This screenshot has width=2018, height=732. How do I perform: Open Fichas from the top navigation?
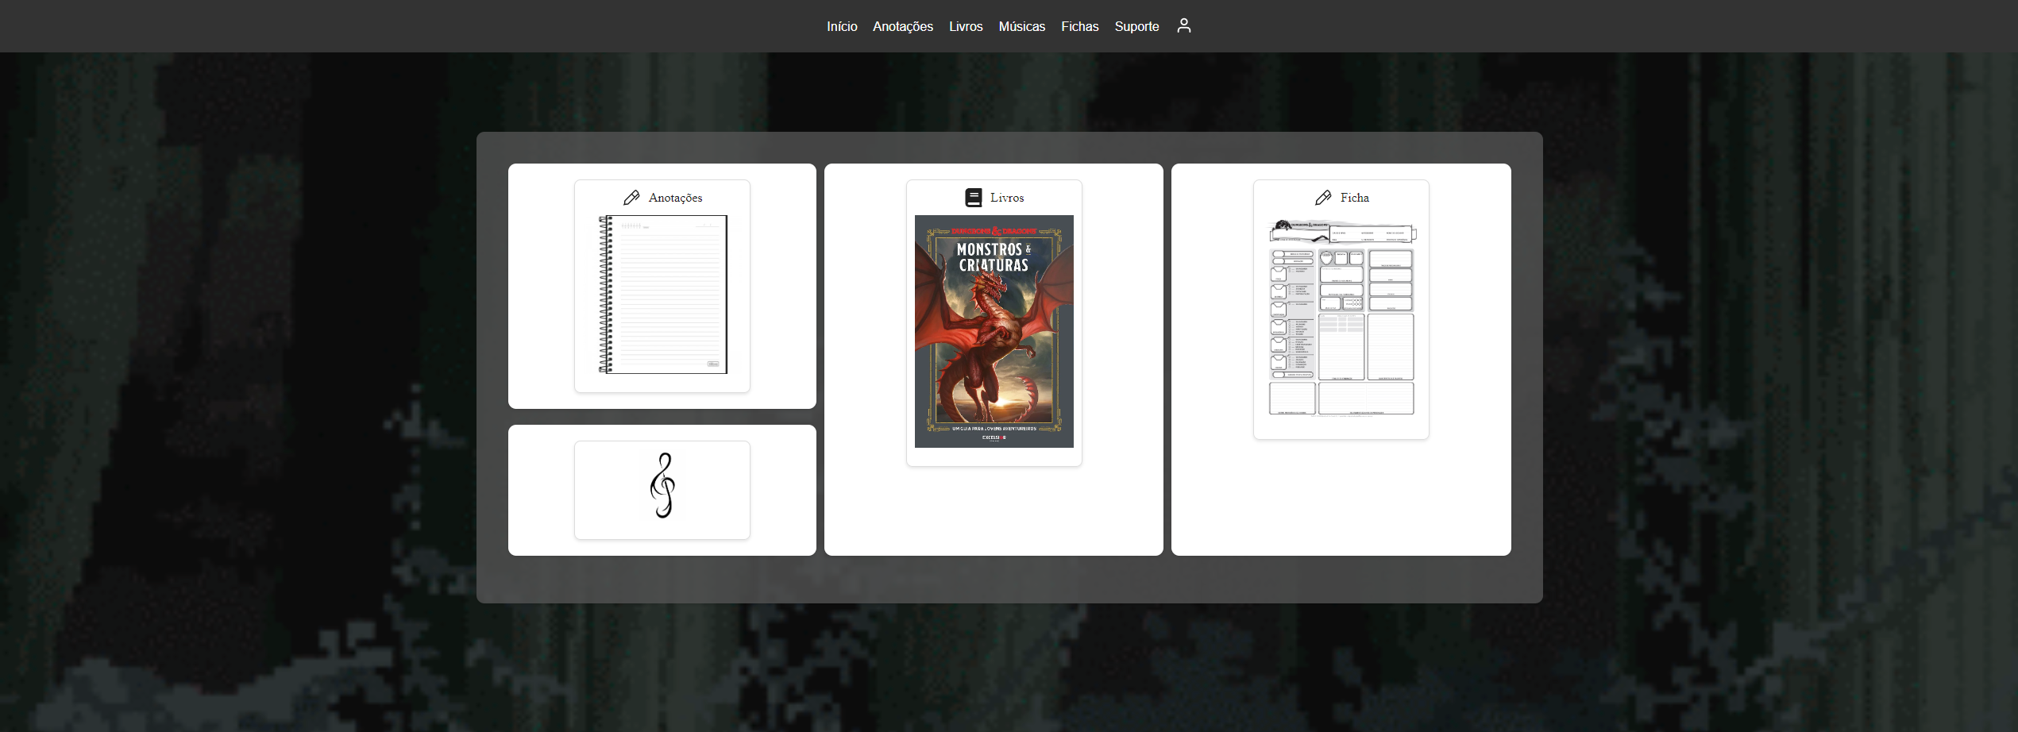point(1079,26)
